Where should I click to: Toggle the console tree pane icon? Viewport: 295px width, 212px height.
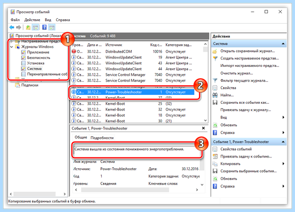[35, 28]
